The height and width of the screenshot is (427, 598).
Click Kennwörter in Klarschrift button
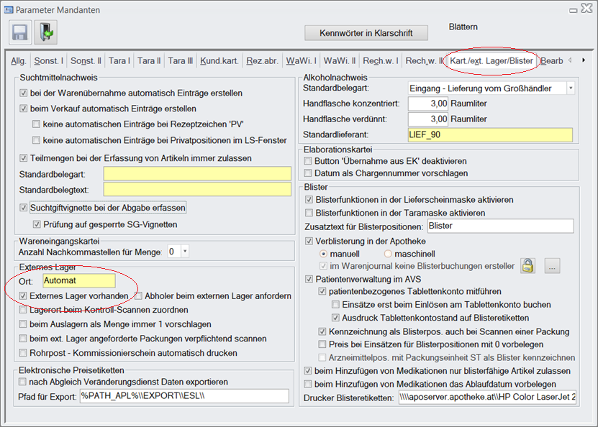364,33
